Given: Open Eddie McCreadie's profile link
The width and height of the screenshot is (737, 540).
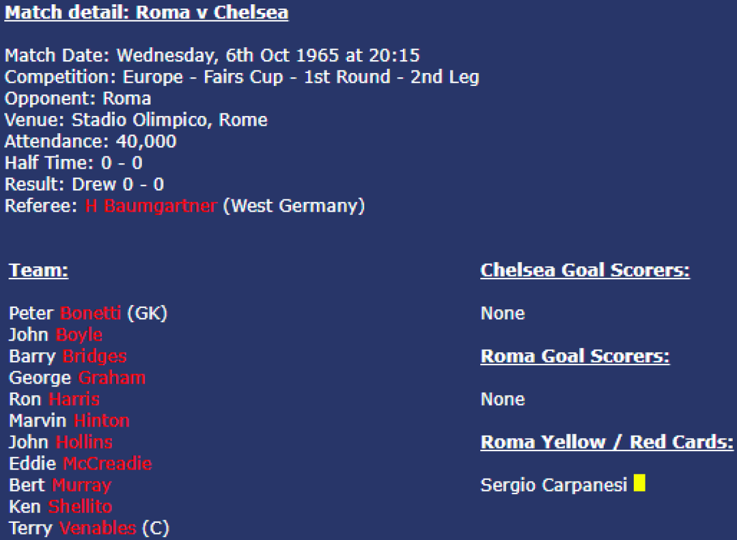Looking at the screenshot, I should (x=107, y=464).
